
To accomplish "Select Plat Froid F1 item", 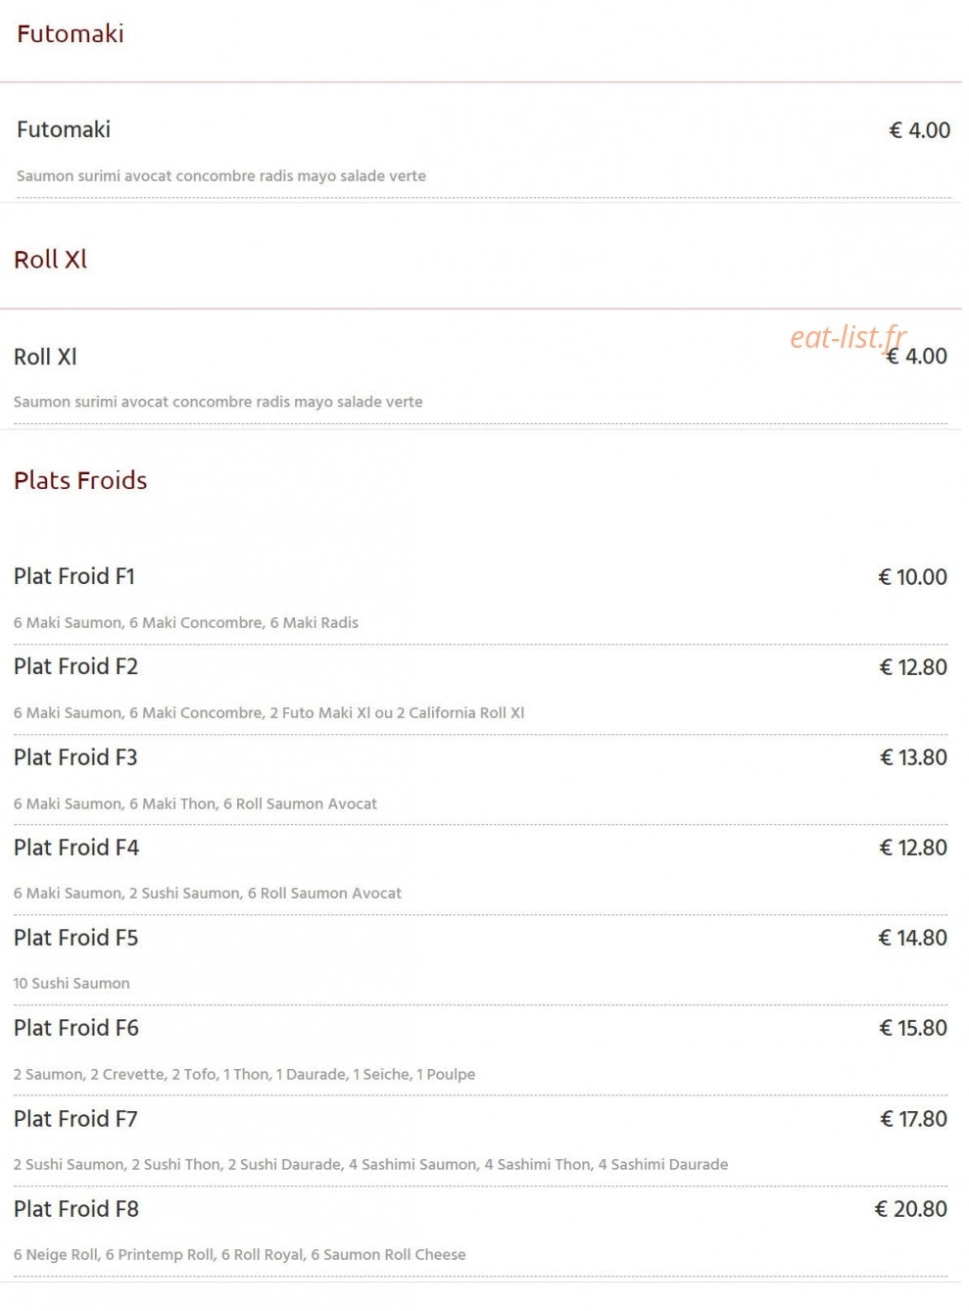I will (x=74, y=576).
